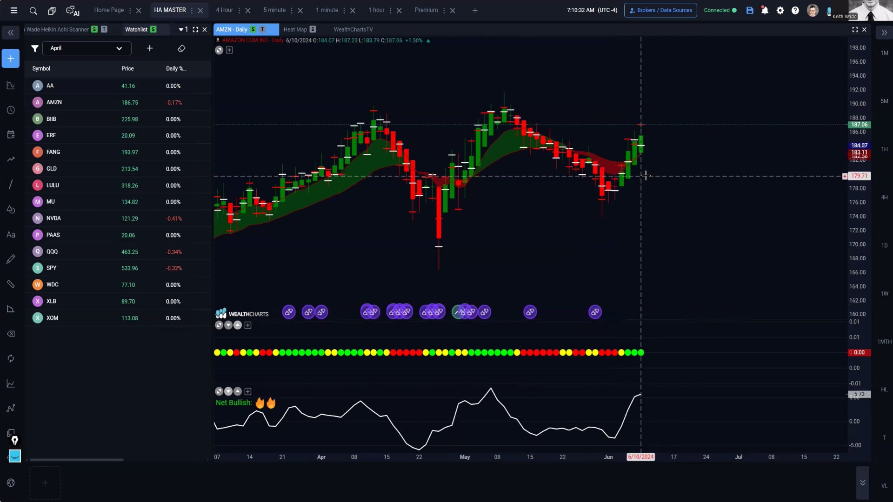Toggle the 1MTH timeframe in right sidebar
Viewport: 893px width, 502px height.
(884, 342)
